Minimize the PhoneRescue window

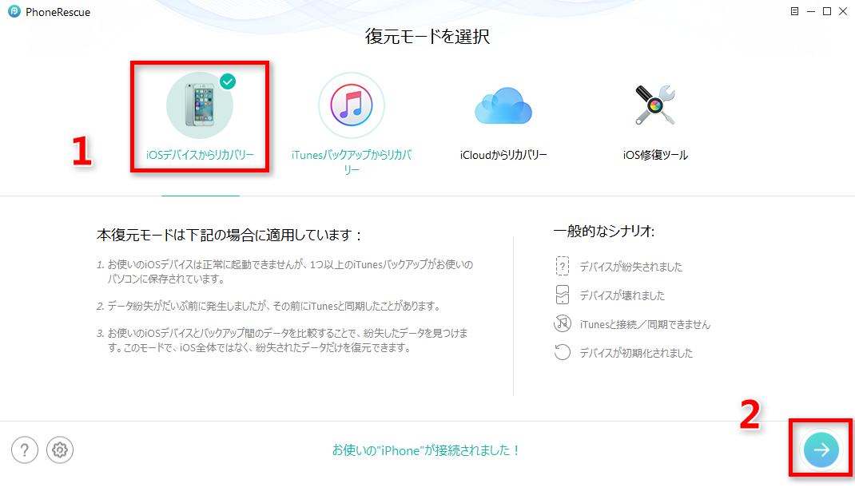(811, 11)
